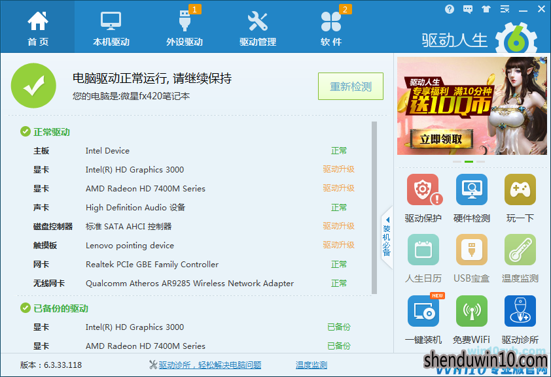Click 驱动升级 for Lenovo pointing device
The width and height of the screenshot is (551, 377).
339,245
